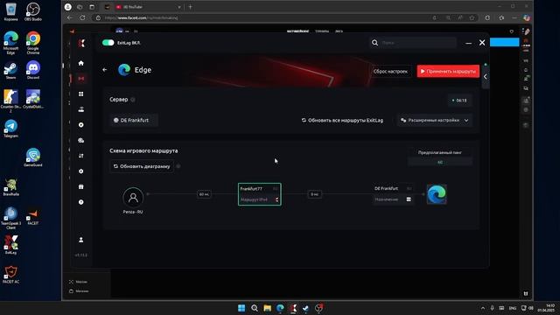Click the ExitLag logo at sidebar top
The height and width of the screenshot is (315, 560).
81,43
